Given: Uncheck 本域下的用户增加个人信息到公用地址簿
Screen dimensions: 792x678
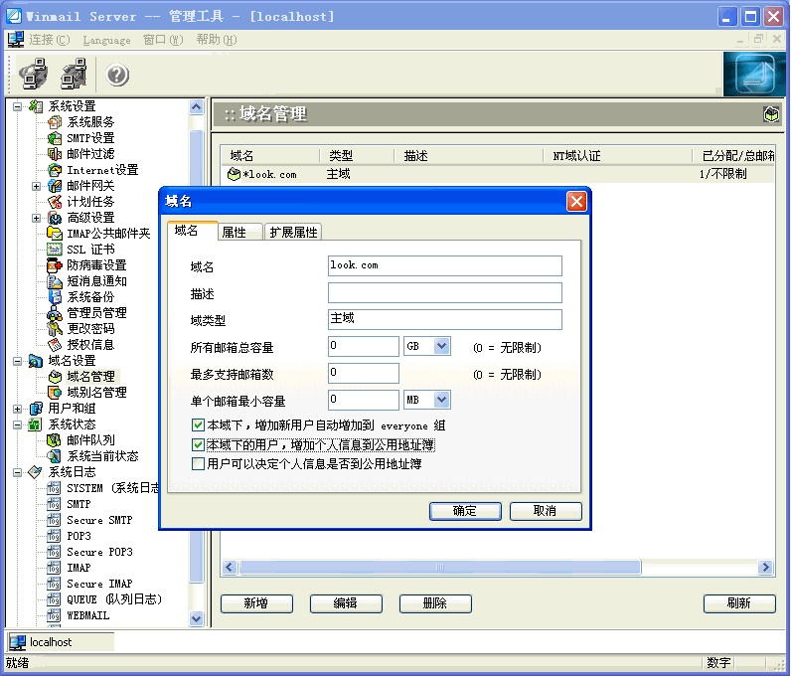Looking at the screenshot, I should click(198, 445).
